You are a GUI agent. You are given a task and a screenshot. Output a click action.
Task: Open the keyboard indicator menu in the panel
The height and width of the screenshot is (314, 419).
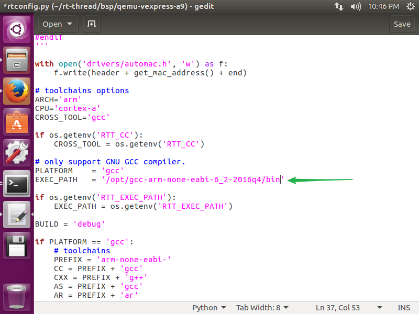click(x=339, y=6)
